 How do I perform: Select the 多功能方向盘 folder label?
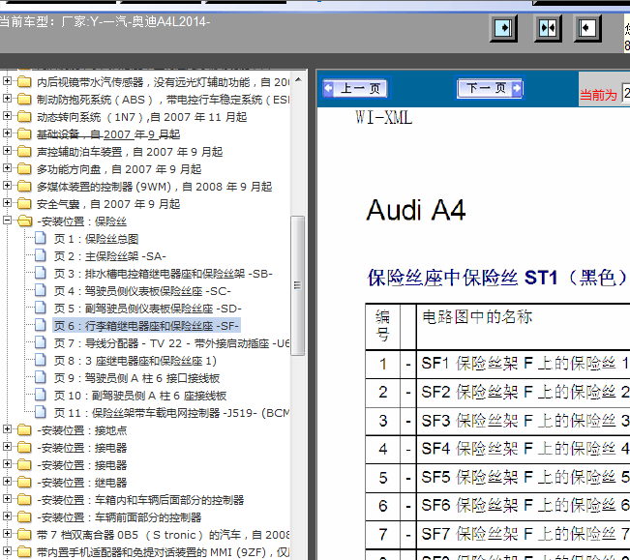click(x=119, y=169)
